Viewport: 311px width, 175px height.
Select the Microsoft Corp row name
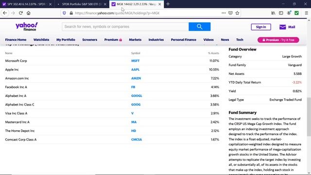pos(16,61)
